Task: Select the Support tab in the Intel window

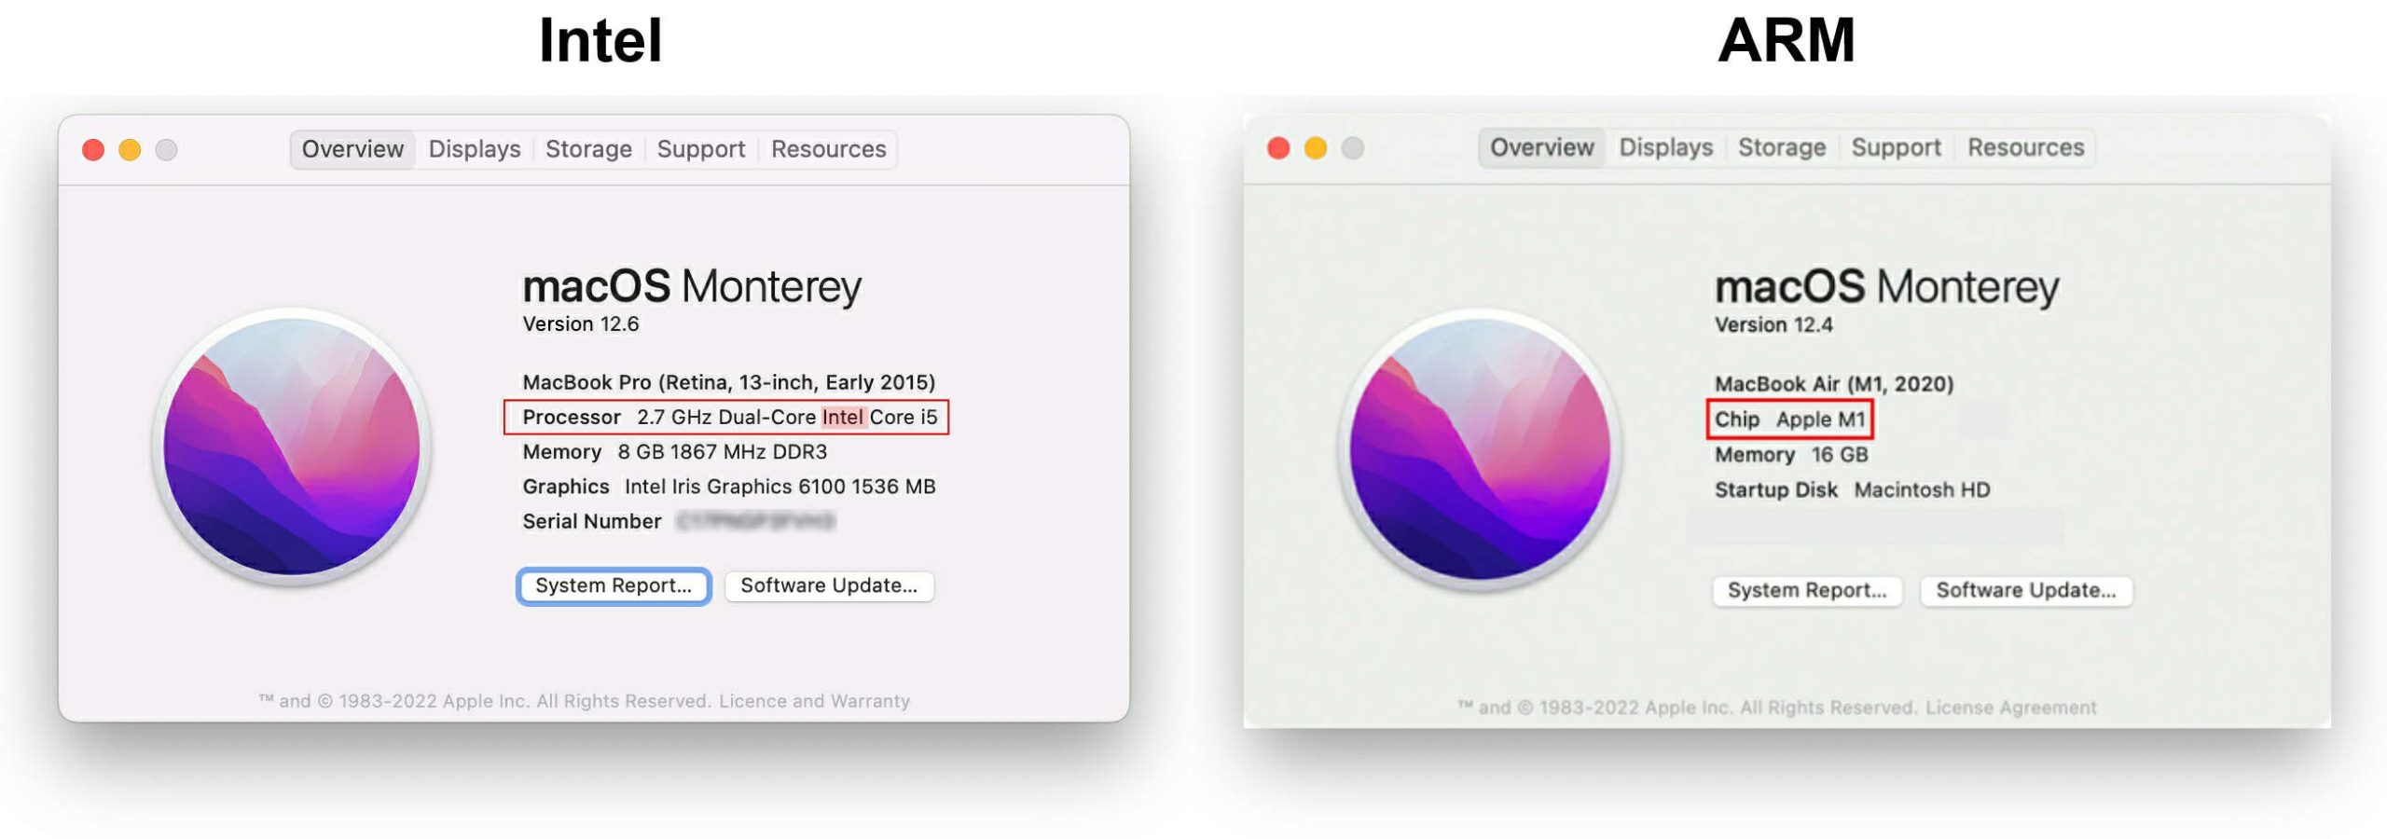Action: [700, 149]
